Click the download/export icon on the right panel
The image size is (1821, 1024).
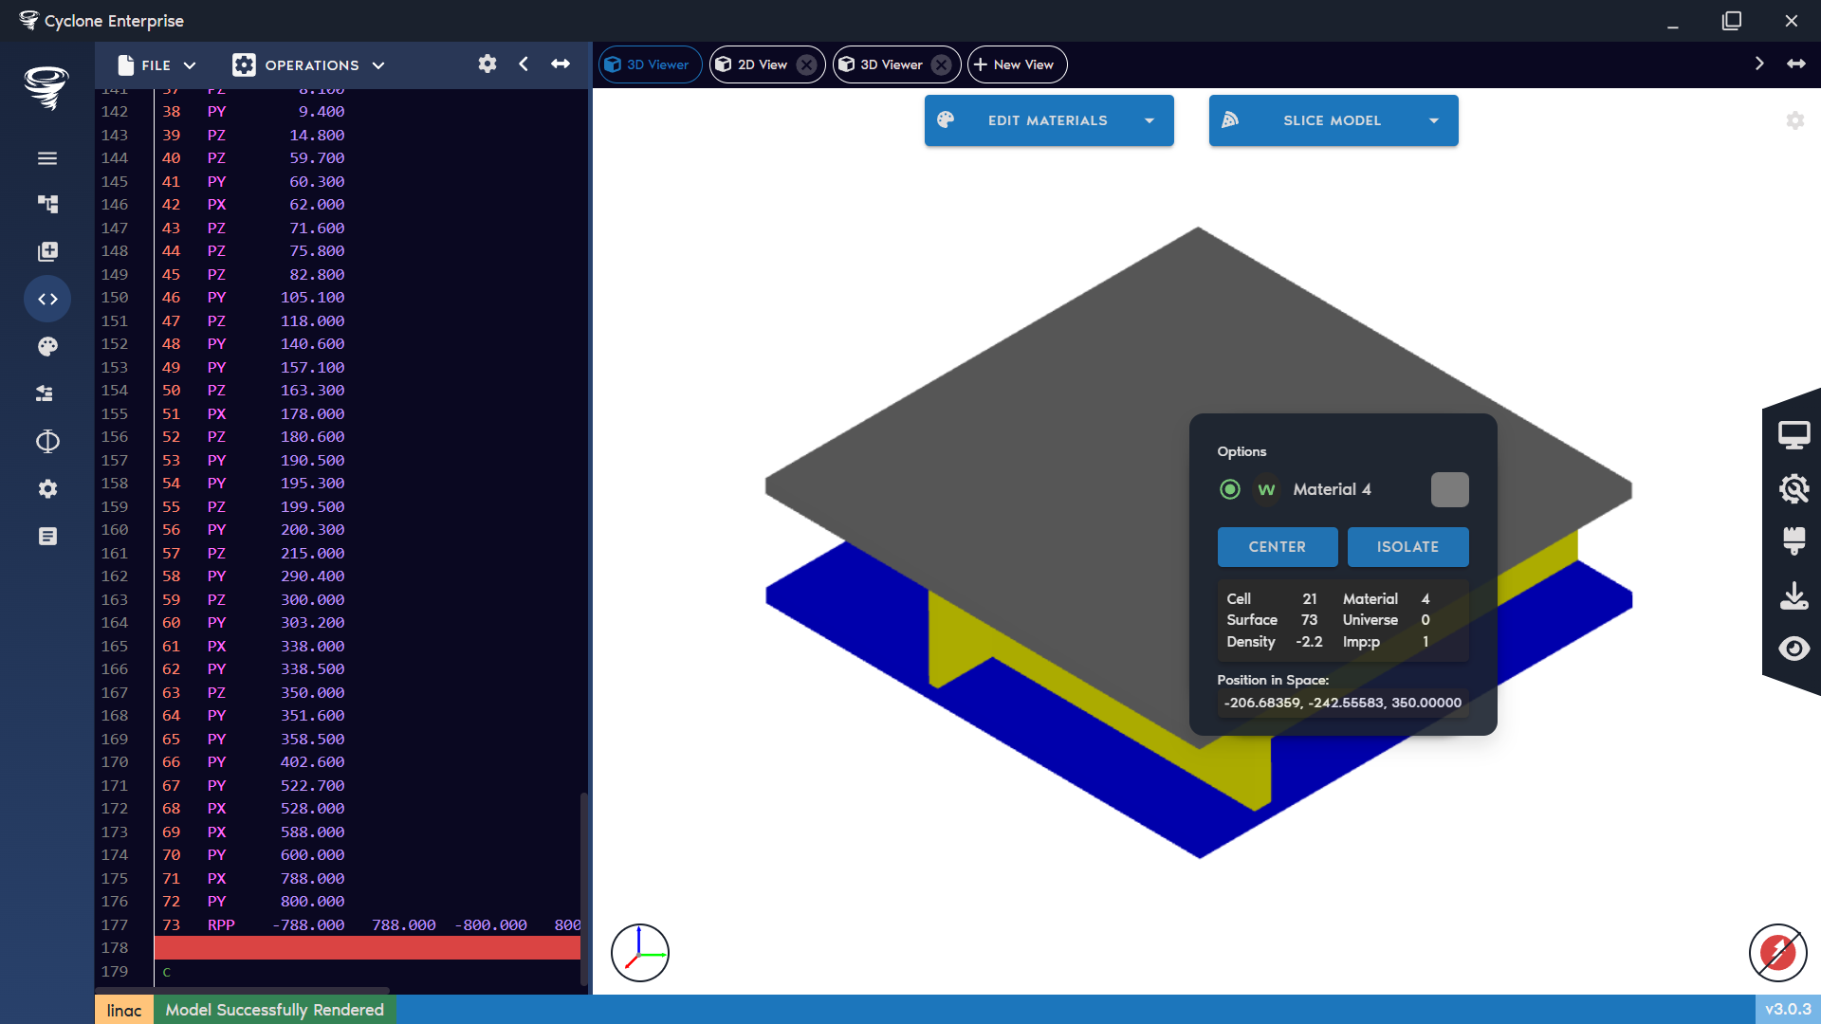[x=1794, y=595]
